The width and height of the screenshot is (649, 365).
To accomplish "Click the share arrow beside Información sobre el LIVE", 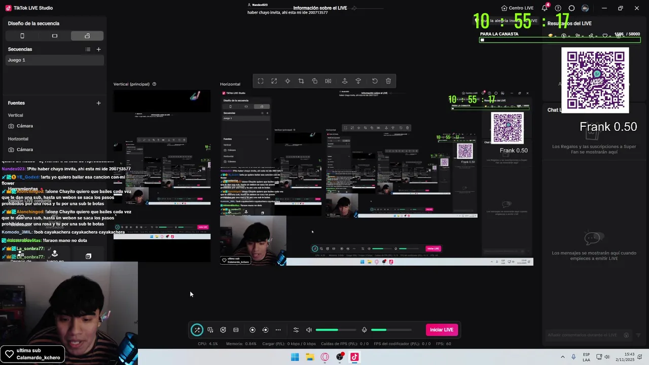I will [354, 8].
